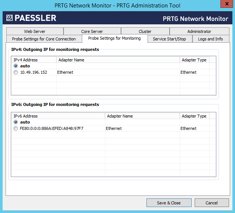
Task: Select the 10.49.196.152 IPv4 address option
Action: [16, 72]
